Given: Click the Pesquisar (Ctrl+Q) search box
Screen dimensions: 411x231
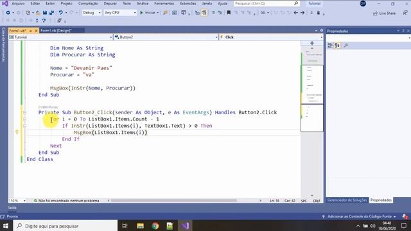Looking at the screenshot, I should tap(267, 3).
